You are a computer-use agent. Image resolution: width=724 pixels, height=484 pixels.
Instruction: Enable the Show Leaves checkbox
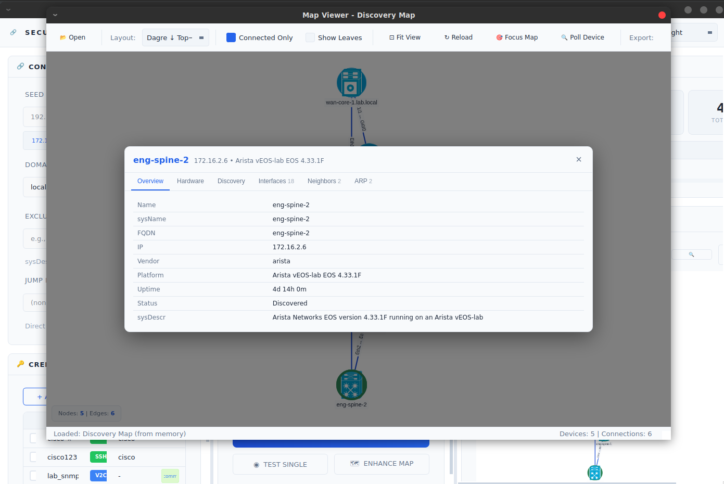coord(310,37)
